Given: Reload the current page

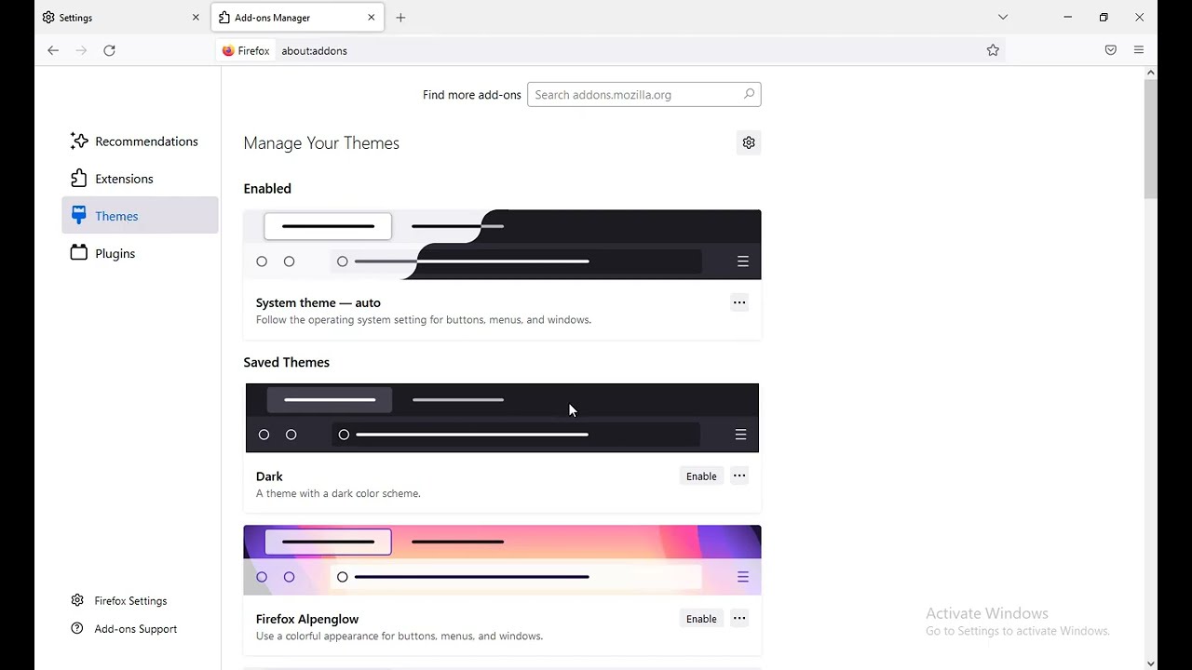Looking at the screenshot, I should click(x=110, y=51).
